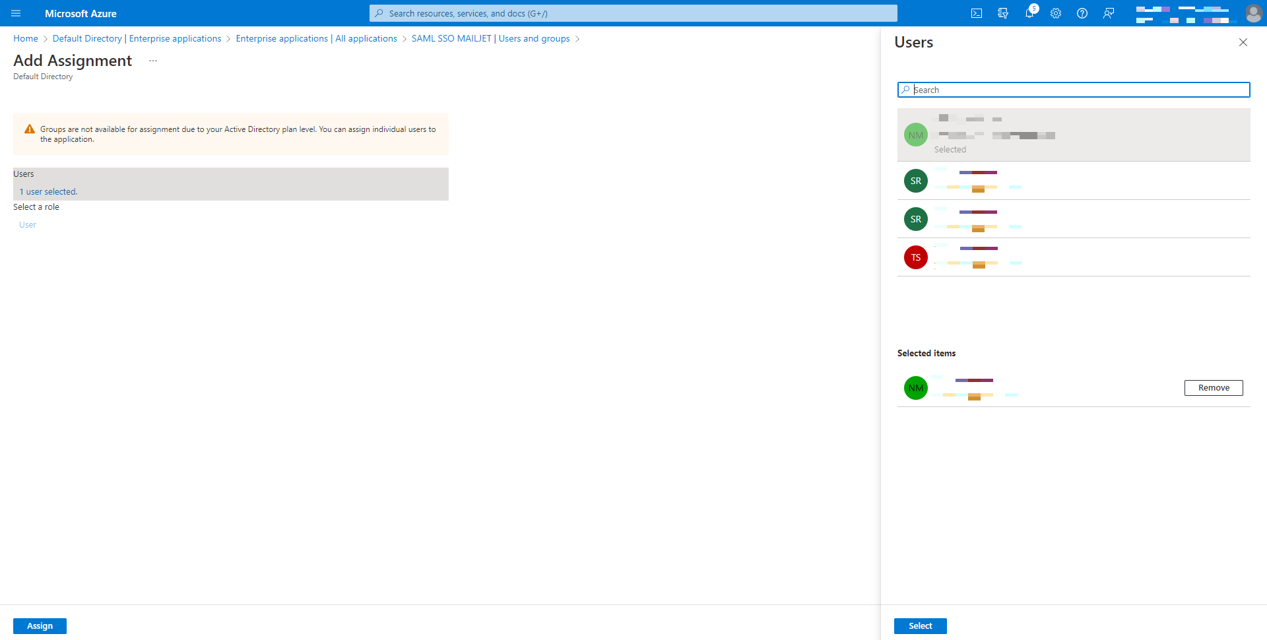Focus the Users panel search field

pos(1074,90)
